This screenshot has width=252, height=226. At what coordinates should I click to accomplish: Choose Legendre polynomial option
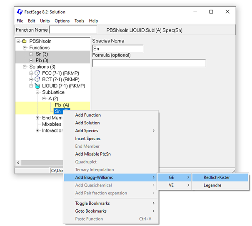pyautogui.click(x=220, y=185)
